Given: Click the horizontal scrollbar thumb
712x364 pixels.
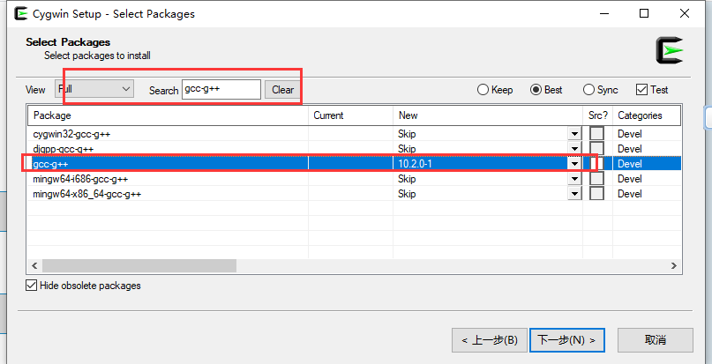Looking at the screenshot, I should tap(139, 265).
